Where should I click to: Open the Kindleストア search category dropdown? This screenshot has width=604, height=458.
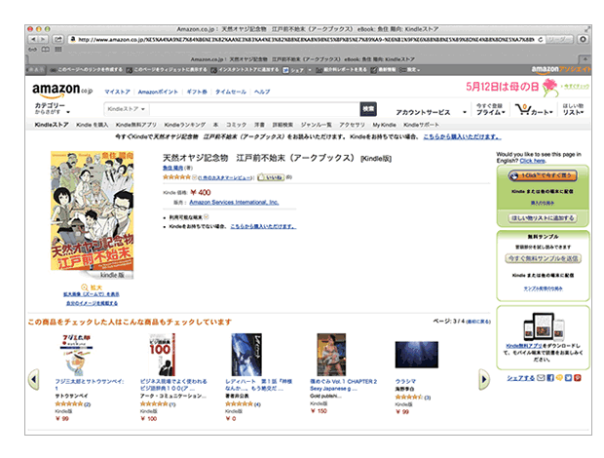click(127, 109)
